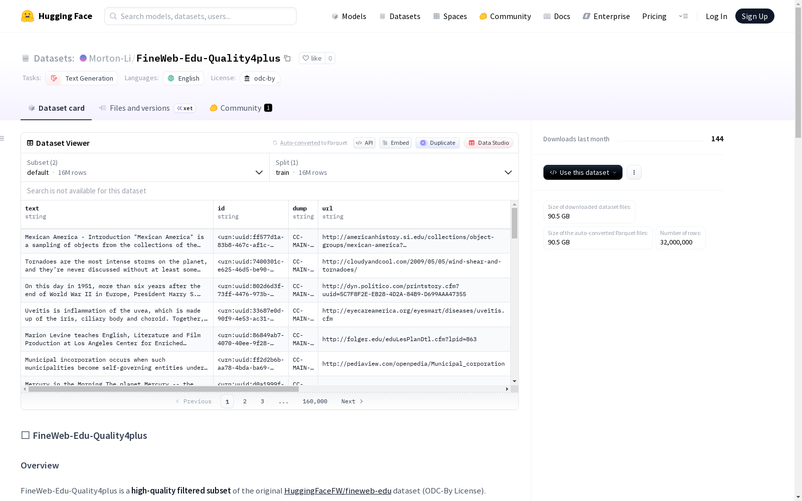The width and height of the screenshot is (802, 501).
Task: Click the heart like button
Action: coord(312,58)
